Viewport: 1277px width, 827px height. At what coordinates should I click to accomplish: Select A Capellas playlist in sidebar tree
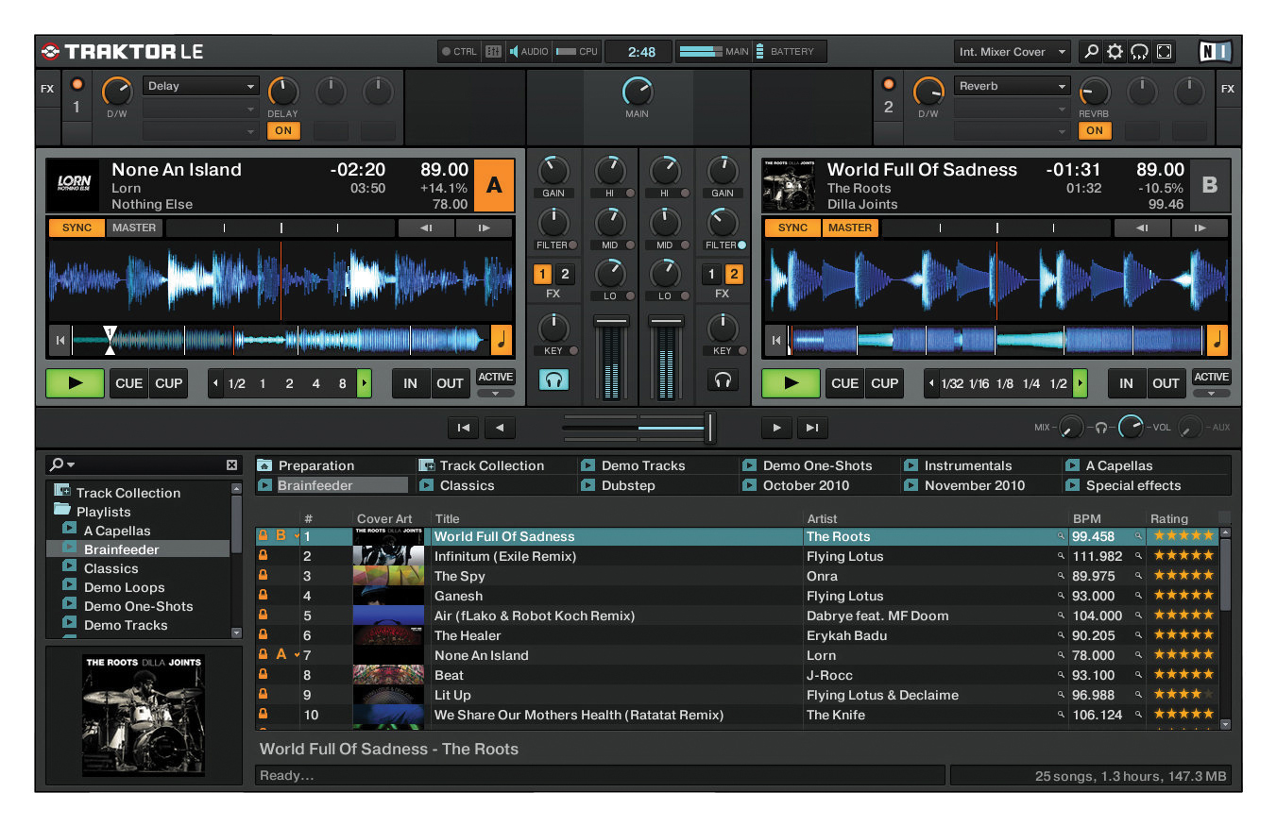coord(117,531)
